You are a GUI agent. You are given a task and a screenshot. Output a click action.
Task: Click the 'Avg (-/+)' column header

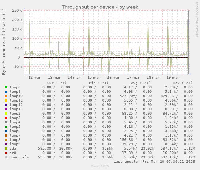(140, 83)
